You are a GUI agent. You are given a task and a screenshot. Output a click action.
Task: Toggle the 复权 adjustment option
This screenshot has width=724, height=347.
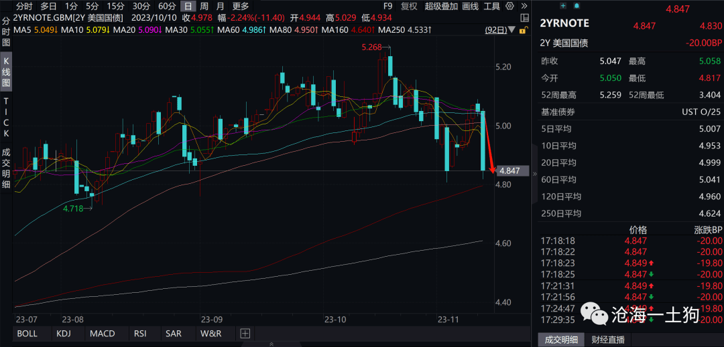(408, 6)
